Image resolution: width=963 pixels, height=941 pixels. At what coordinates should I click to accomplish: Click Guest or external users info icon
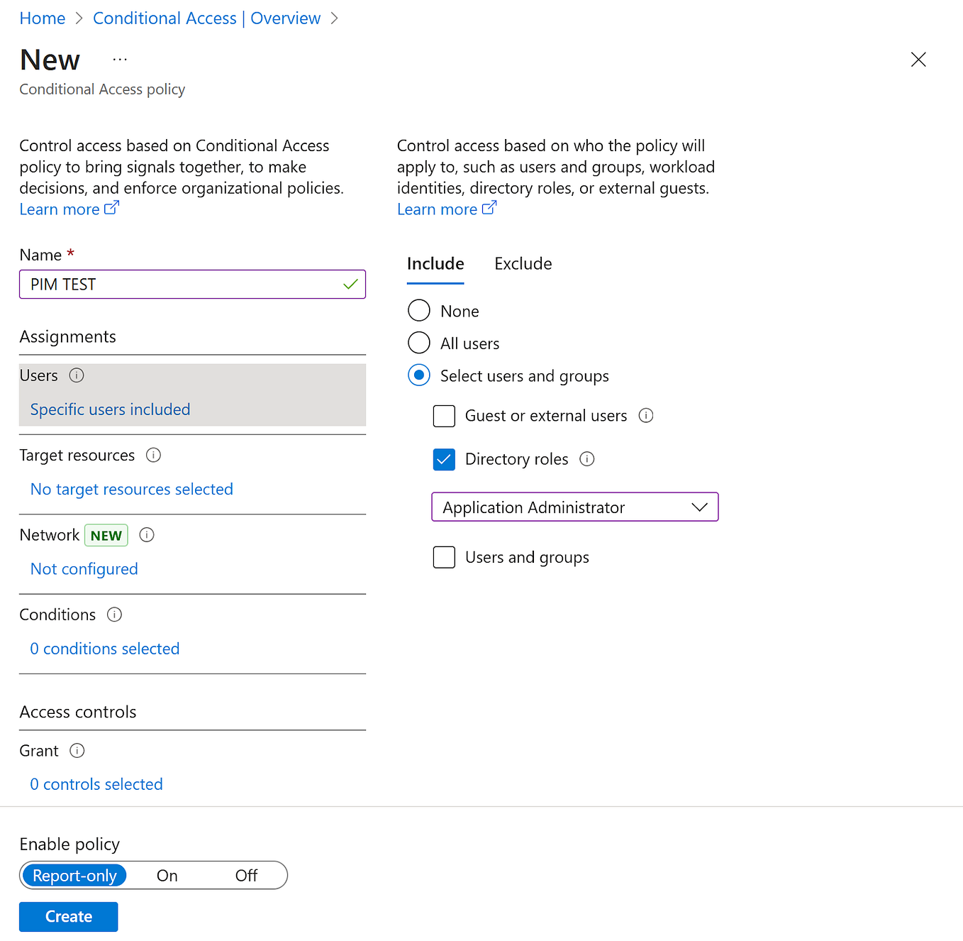646,416
